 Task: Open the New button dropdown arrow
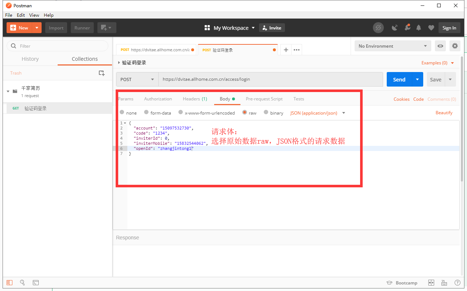click(37, 28)
